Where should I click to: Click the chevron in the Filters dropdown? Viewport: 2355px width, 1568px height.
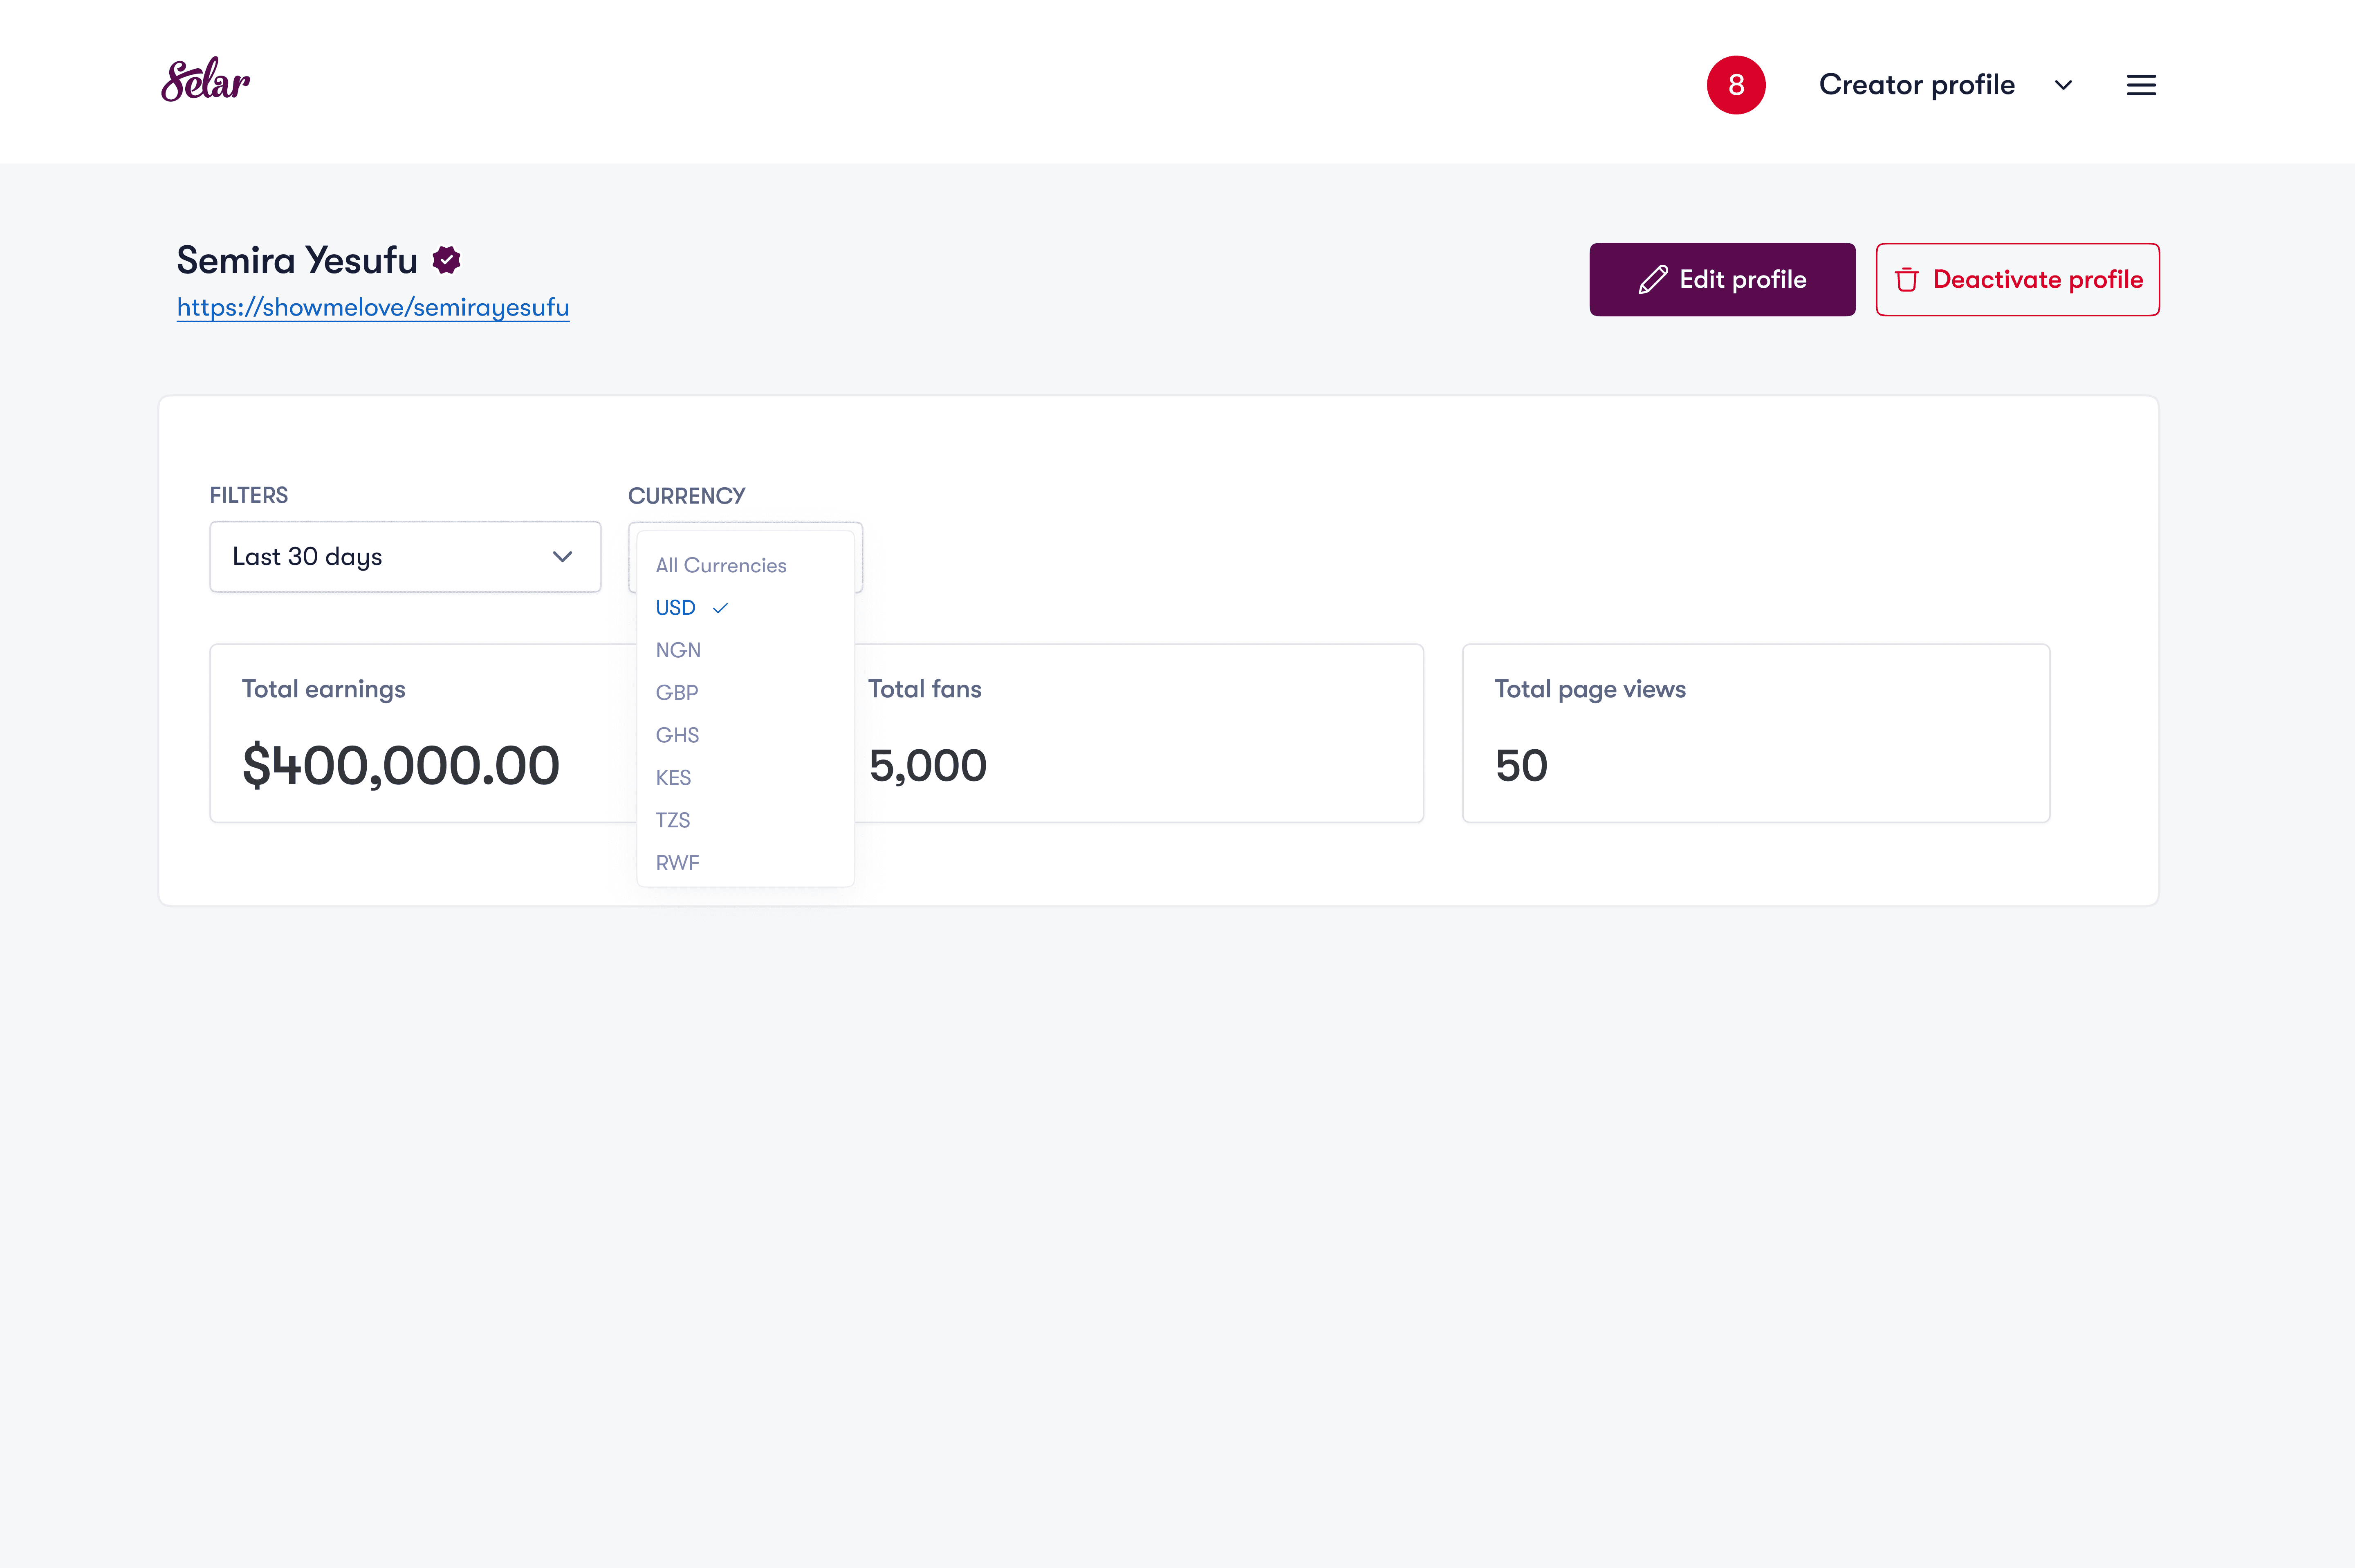point(562,557)
